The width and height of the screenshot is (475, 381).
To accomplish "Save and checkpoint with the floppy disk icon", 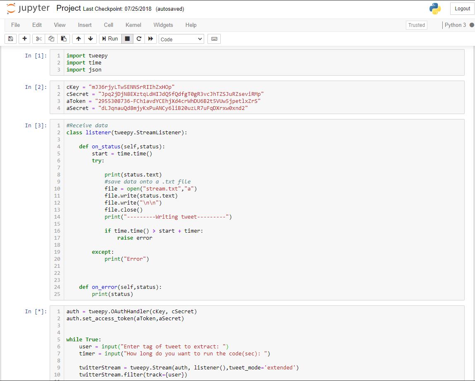I will 11,39.
